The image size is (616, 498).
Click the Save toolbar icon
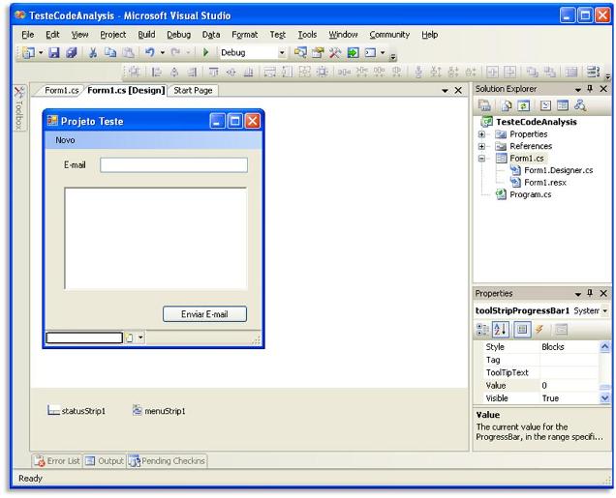pos(57,52)
